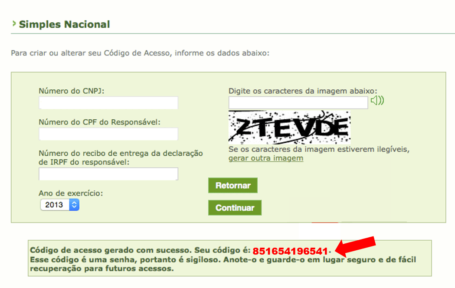This screenshot has width=455, height=288.
Task: Open the Ano de exercício dropdown
Action: click(x=59, y=205)
